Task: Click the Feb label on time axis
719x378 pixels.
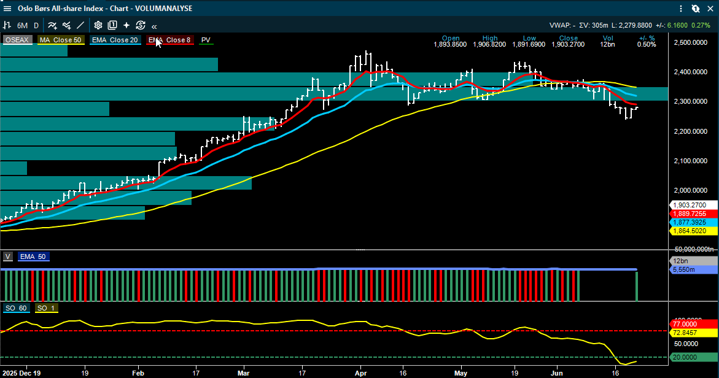Action: 138,373
